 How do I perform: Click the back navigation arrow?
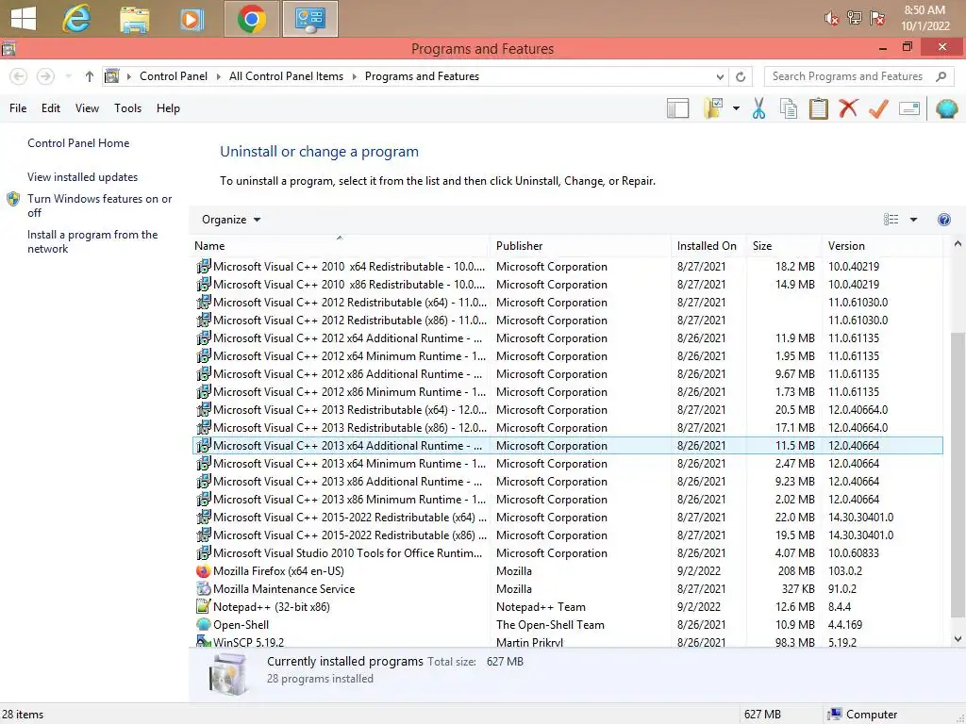click(x=19, y=76)
